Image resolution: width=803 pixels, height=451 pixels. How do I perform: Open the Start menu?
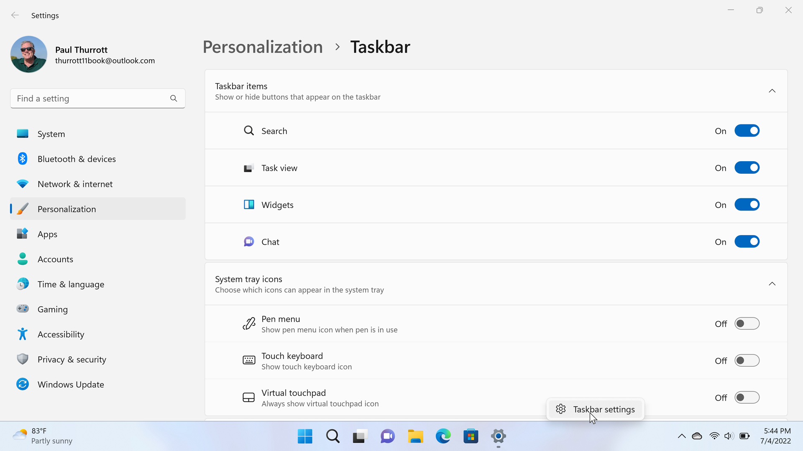point(305,436)
